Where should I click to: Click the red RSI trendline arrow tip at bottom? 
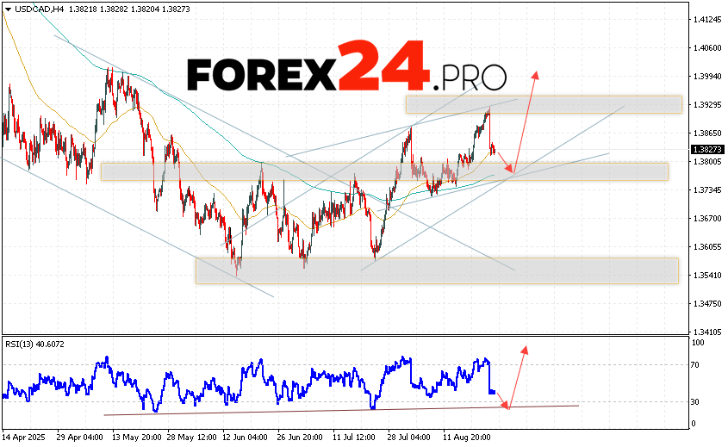coord(508,407)
